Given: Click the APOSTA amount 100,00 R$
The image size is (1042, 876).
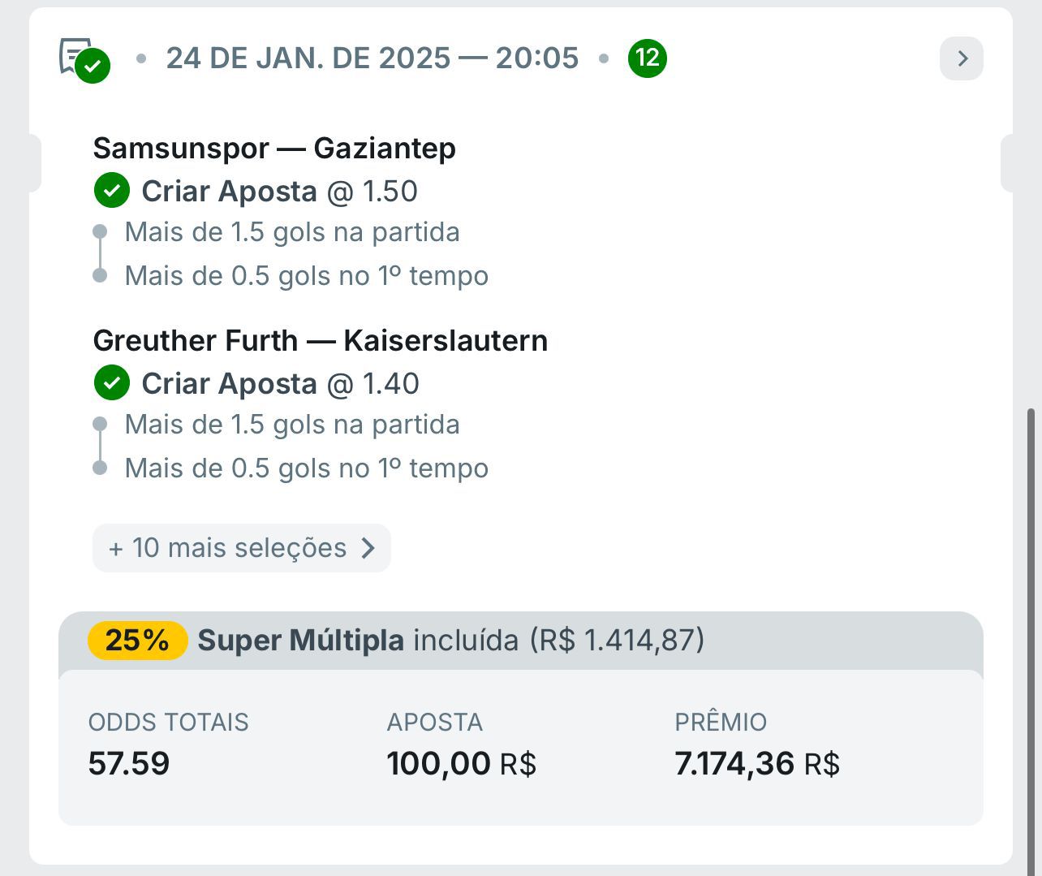Looking at the screenshot, I should tap(462, 764).
